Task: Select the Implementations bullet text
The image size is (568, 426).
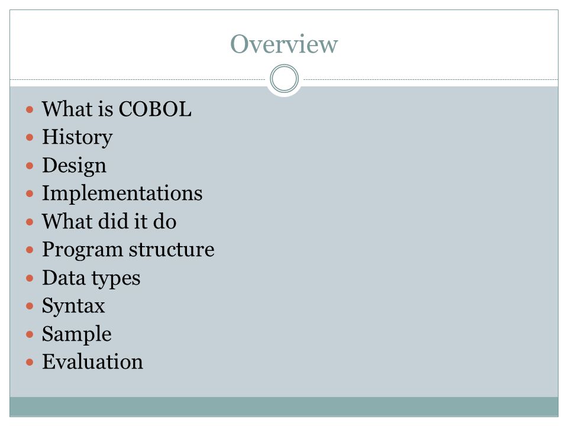Action: tap(122, 194)
